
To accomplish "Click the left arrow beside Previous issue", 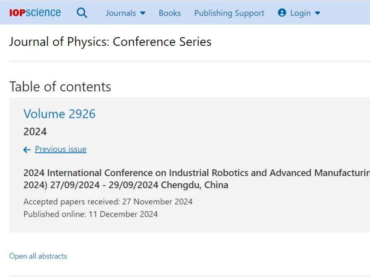I will point(27,150).
